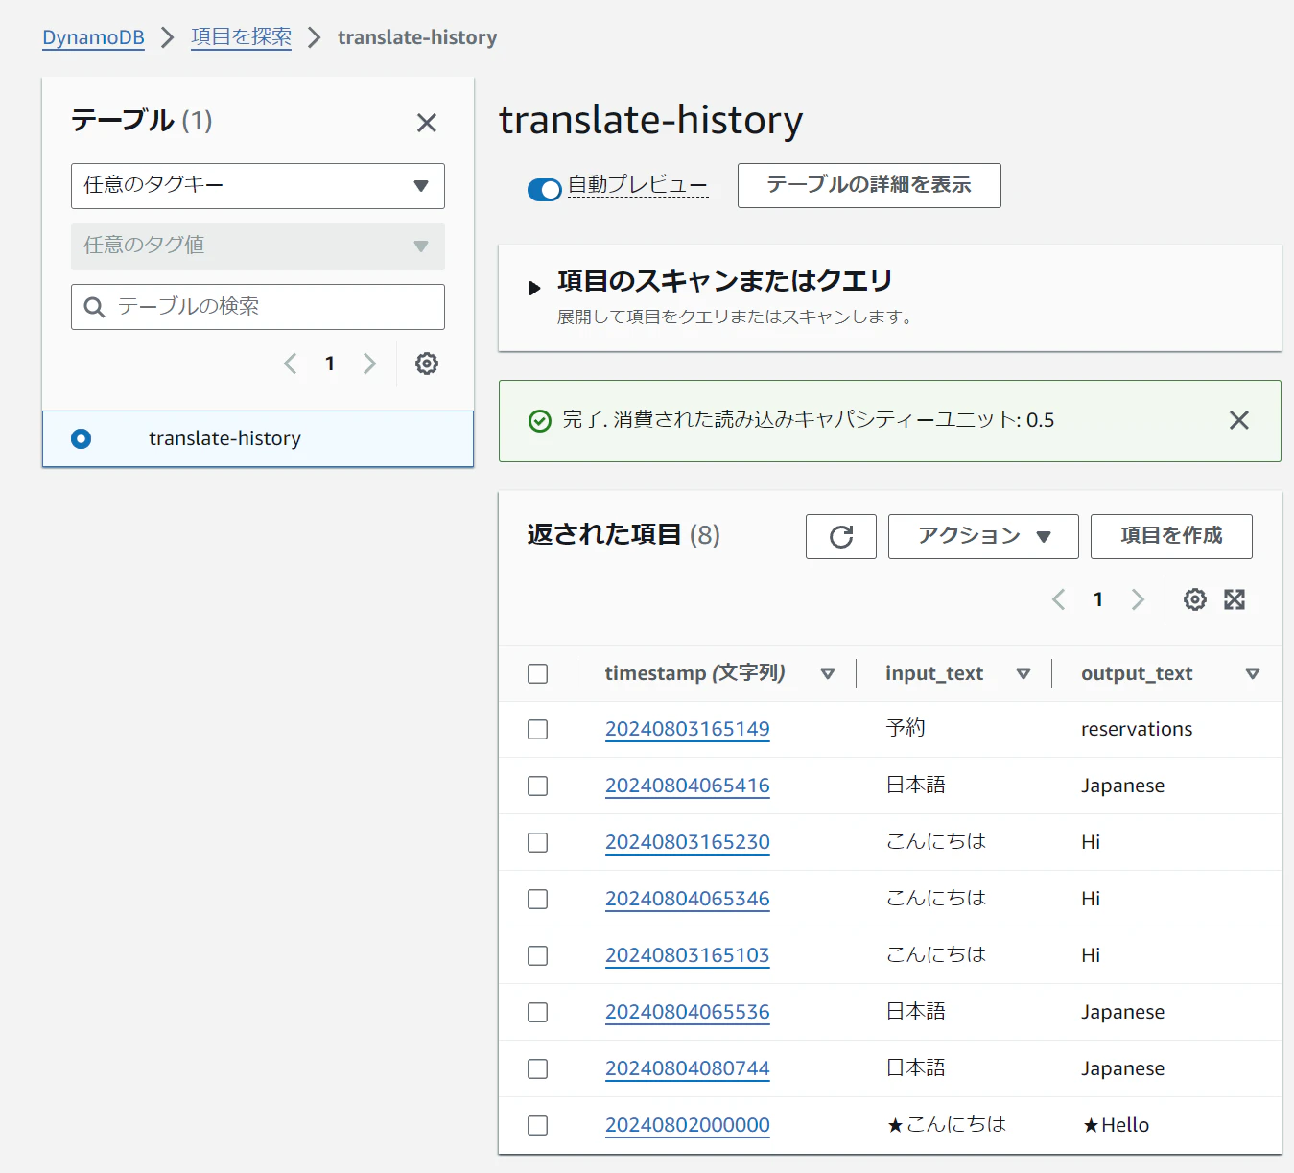Expand 項目のスキャンまたはクエリ section
Viewport: 1294px width, 1173px height.
pos(534,287)
